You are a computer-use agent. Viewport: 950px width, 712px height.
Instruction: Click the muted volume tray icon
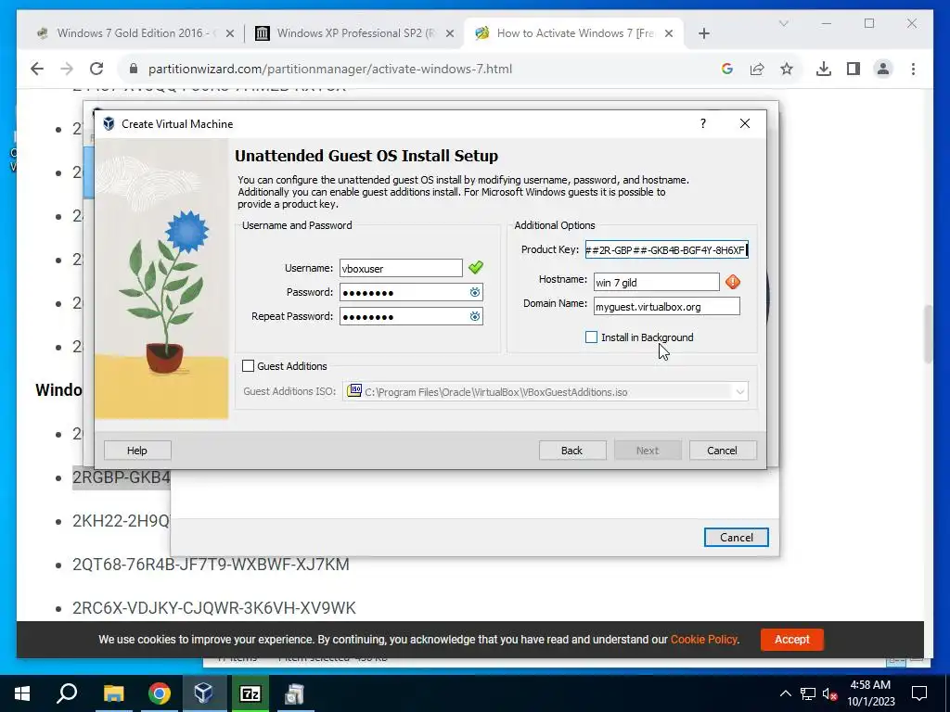click(x=830, y=693)
